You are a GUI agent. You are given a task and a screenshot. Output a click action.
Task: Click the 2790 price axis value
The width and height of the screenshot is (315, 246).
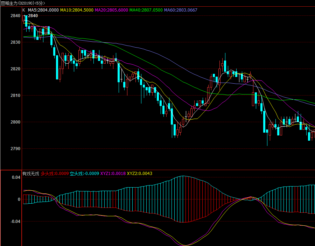[15, 149]
